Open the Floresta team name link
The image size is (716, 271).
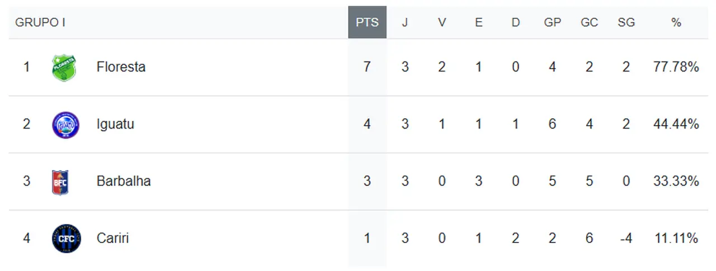click(x=121, y=67)
